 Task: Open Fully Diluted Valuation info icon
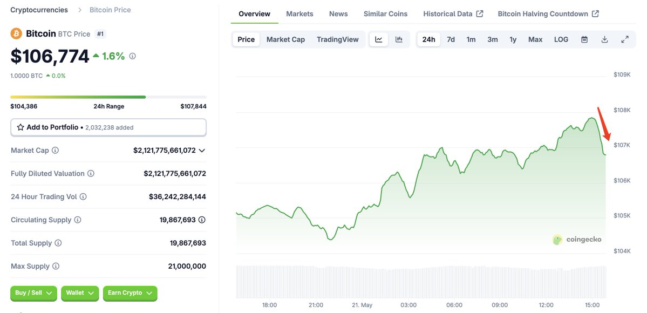91,173
